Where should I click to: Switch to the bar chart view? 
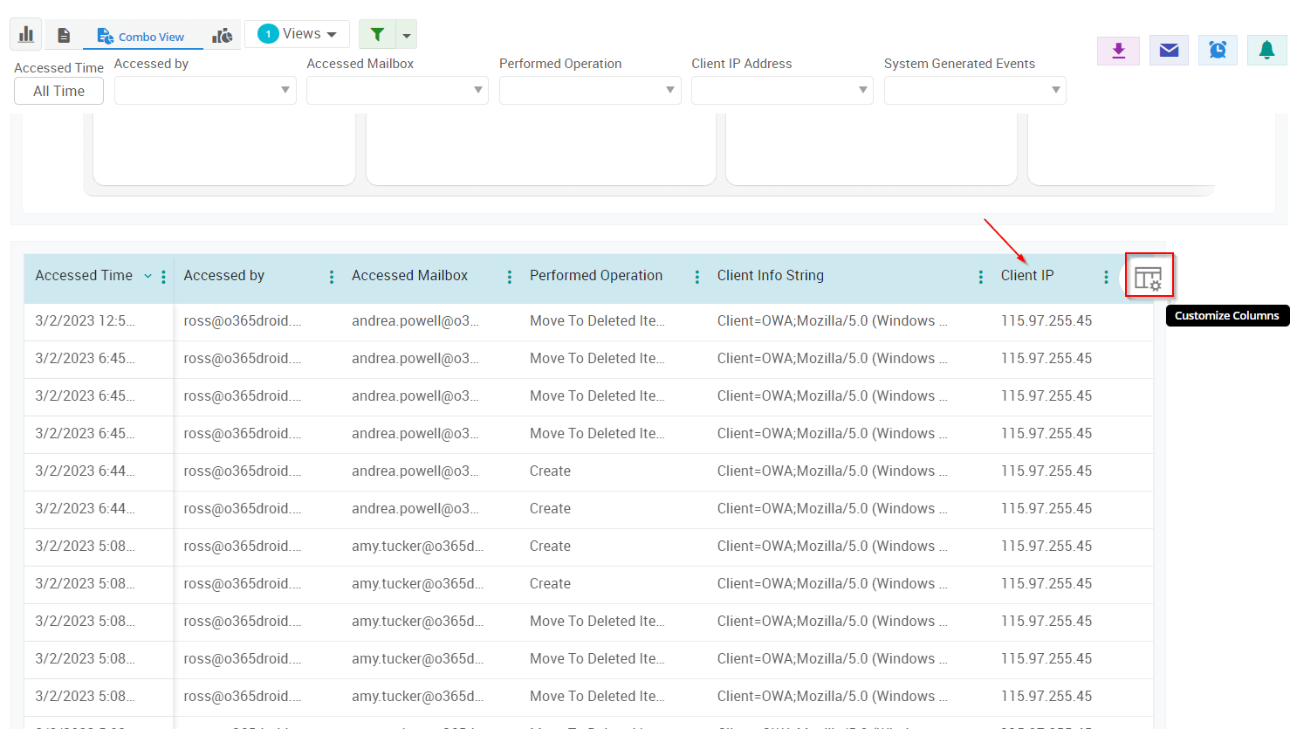[24, 33]
